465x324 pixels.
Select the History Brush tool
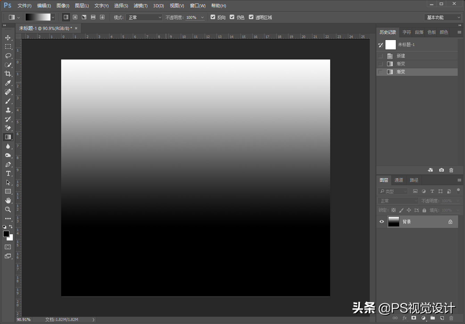8,119
